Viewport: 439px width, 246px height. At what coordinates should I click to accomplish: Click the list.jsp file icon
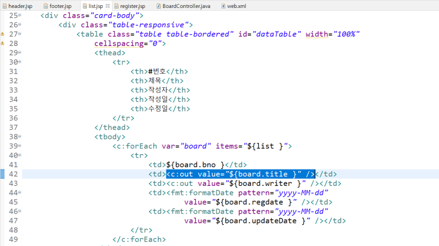pyautogui.click(x=85, y=6)
